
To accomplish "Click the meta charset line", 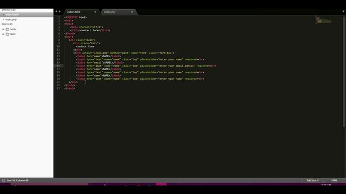I will [86, 27].
